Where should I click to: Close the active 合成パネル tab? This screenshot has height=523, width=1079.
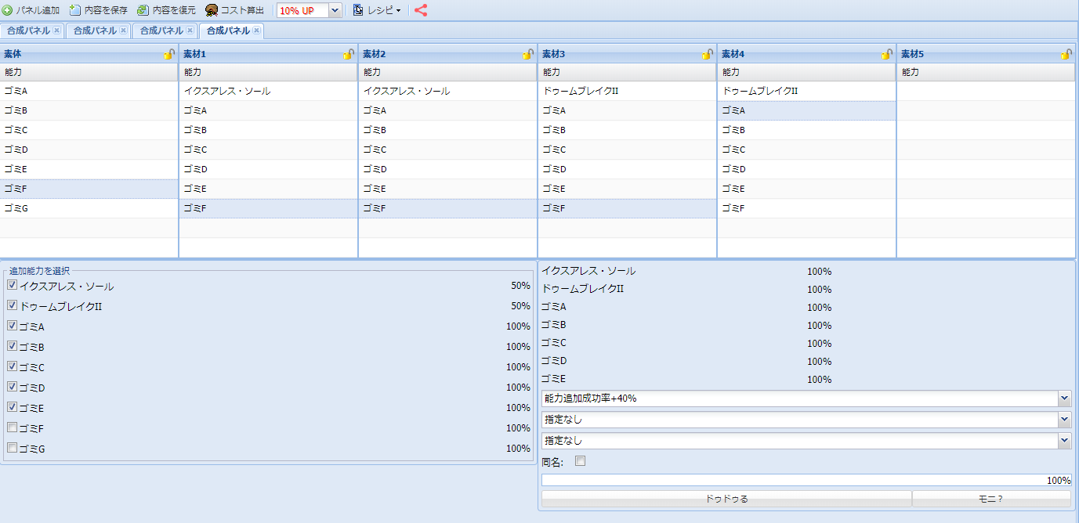[256, 31]
